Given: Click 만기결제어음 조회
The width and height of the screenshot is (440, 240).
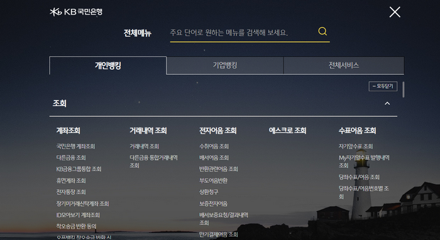Looking at the screenshot, I should pyautogui.click(x=219, y=234).
